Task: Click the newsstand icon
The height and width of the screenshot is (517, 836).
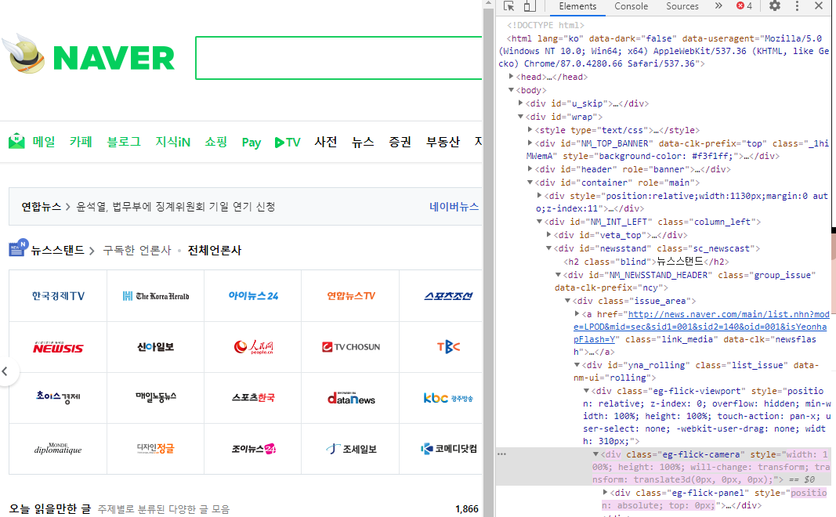Action: (18, 248)
